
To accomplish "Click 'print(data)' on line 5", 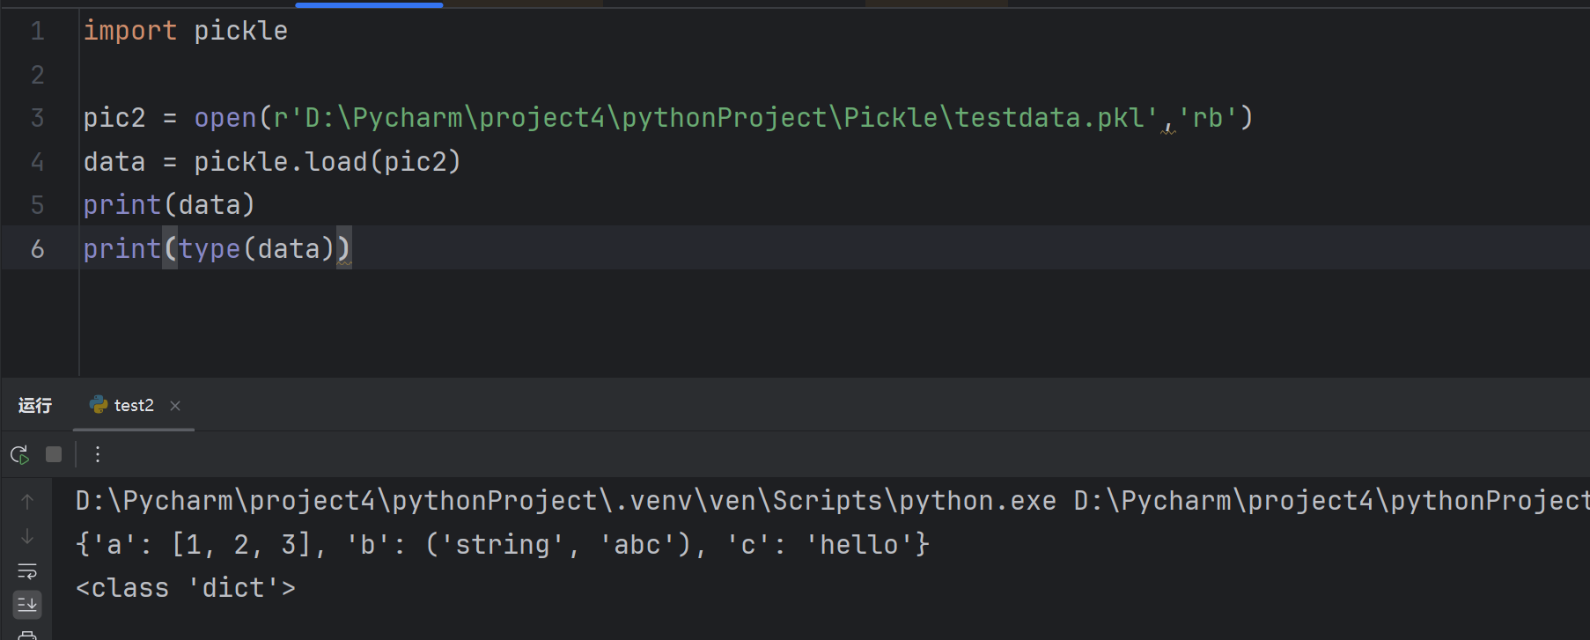I will [x=169, y=205].
